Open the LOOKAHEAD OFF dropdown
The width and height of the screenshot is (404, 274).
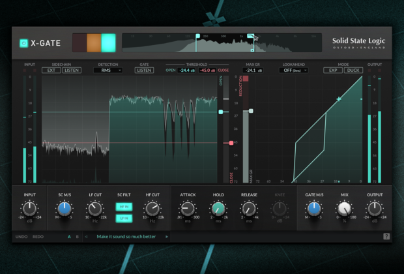point(294,70)
